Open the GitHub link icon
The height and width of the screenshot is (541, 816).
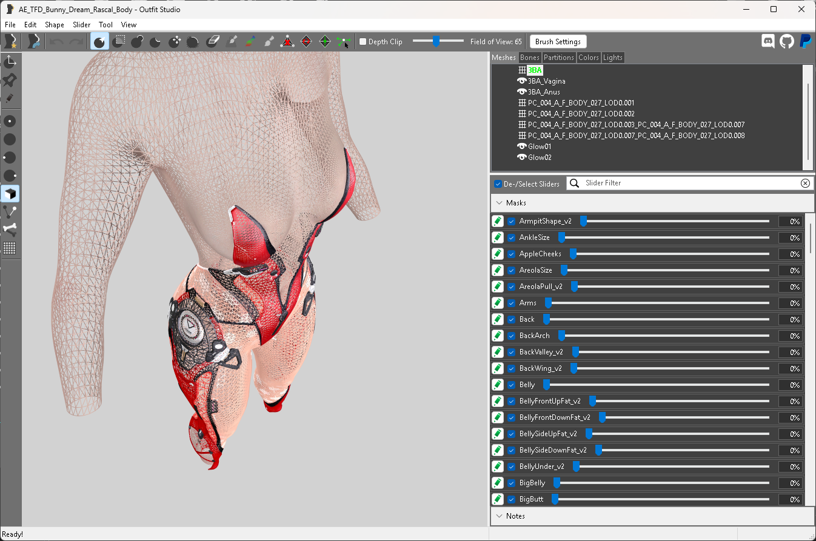click(x=786, y=41)
